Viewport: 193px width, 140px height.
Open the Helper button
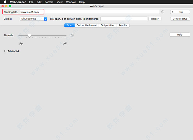155,19
